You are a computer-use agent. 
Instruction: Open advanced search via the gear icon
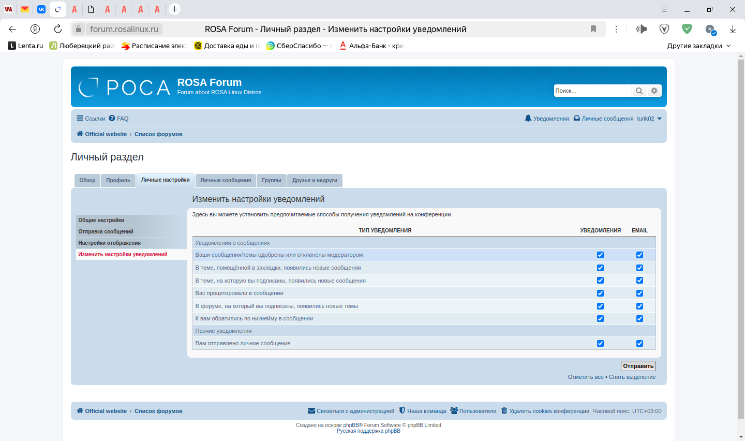point(654,91)
